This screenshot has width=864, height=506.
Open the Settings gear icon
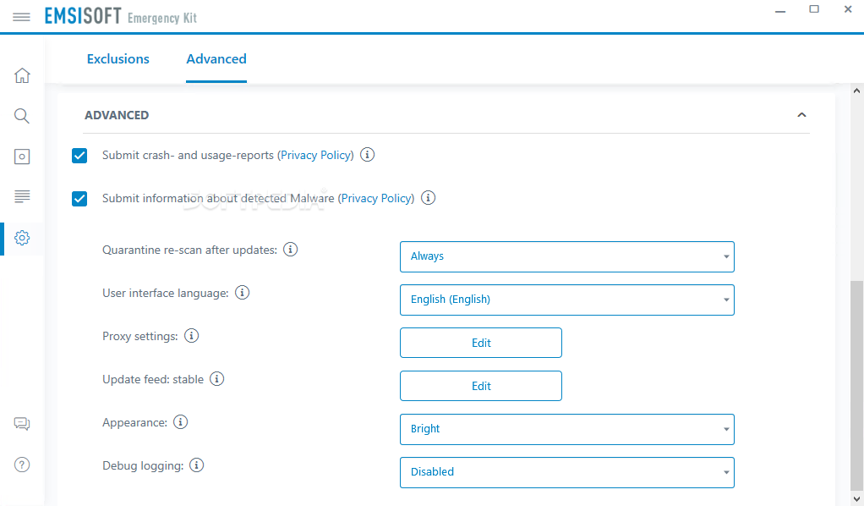(22, 238)
